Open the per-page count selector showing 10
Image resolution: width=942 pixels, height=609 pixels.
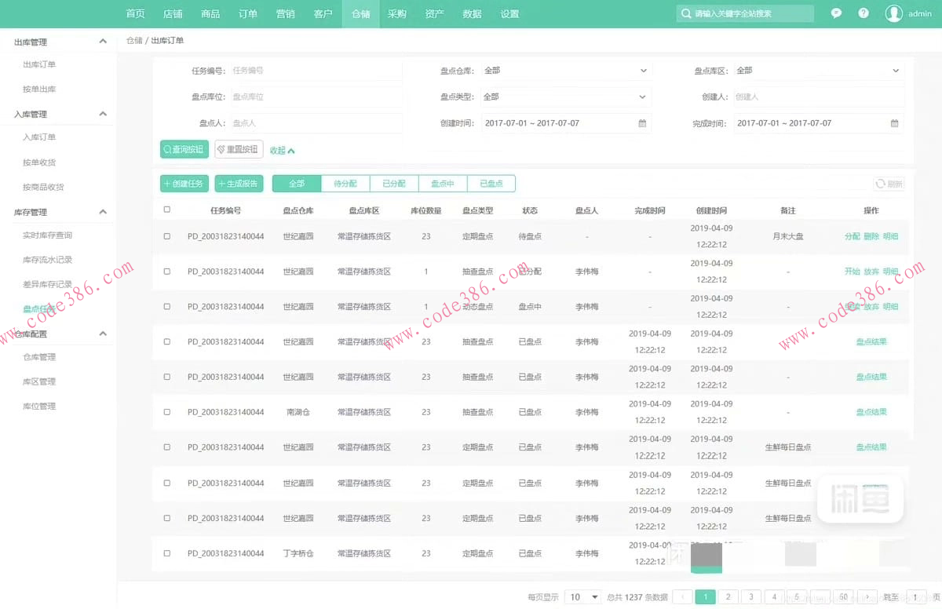pyautogui.click(x=583, y=597)
